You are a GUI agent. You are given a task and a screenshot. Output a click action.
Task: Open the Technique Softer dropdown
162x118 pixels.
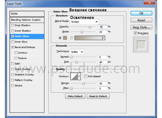[x=77, y=52]
